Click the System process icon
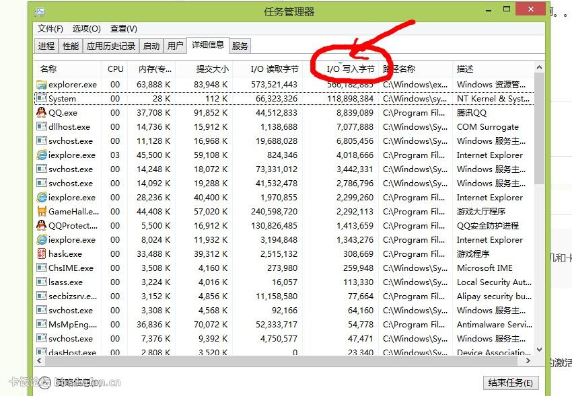Screen dimensions: 572x396 click(x=42, y=99)
